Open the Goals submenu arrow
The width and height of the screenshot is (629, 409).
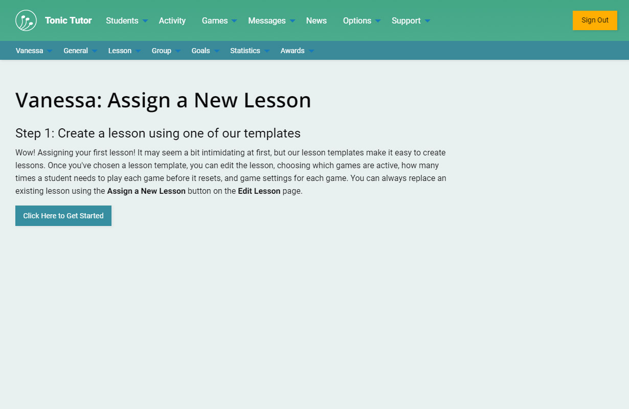pyautogui.click(x=217, y=51)
